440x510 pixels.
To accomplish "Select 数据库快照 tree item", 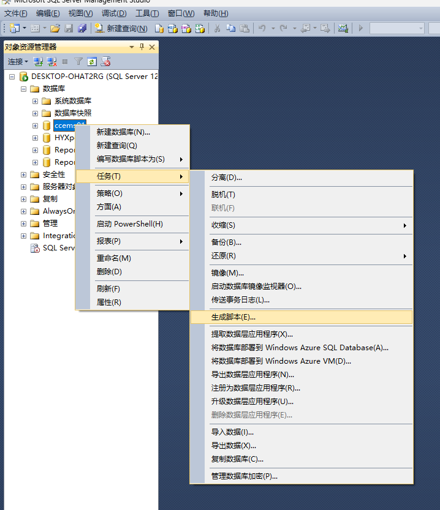I will (73, 113).
